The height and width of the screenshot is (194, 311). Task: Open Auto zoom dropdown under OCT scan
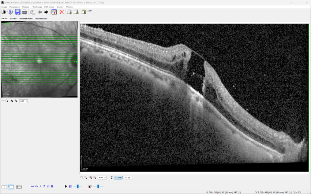click(102, 177)
